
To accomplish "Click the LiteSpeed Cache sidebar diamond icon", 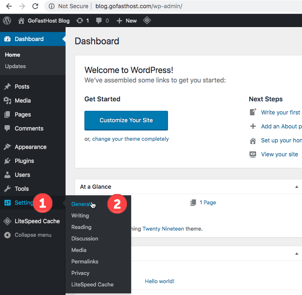I will pos(7,221).
